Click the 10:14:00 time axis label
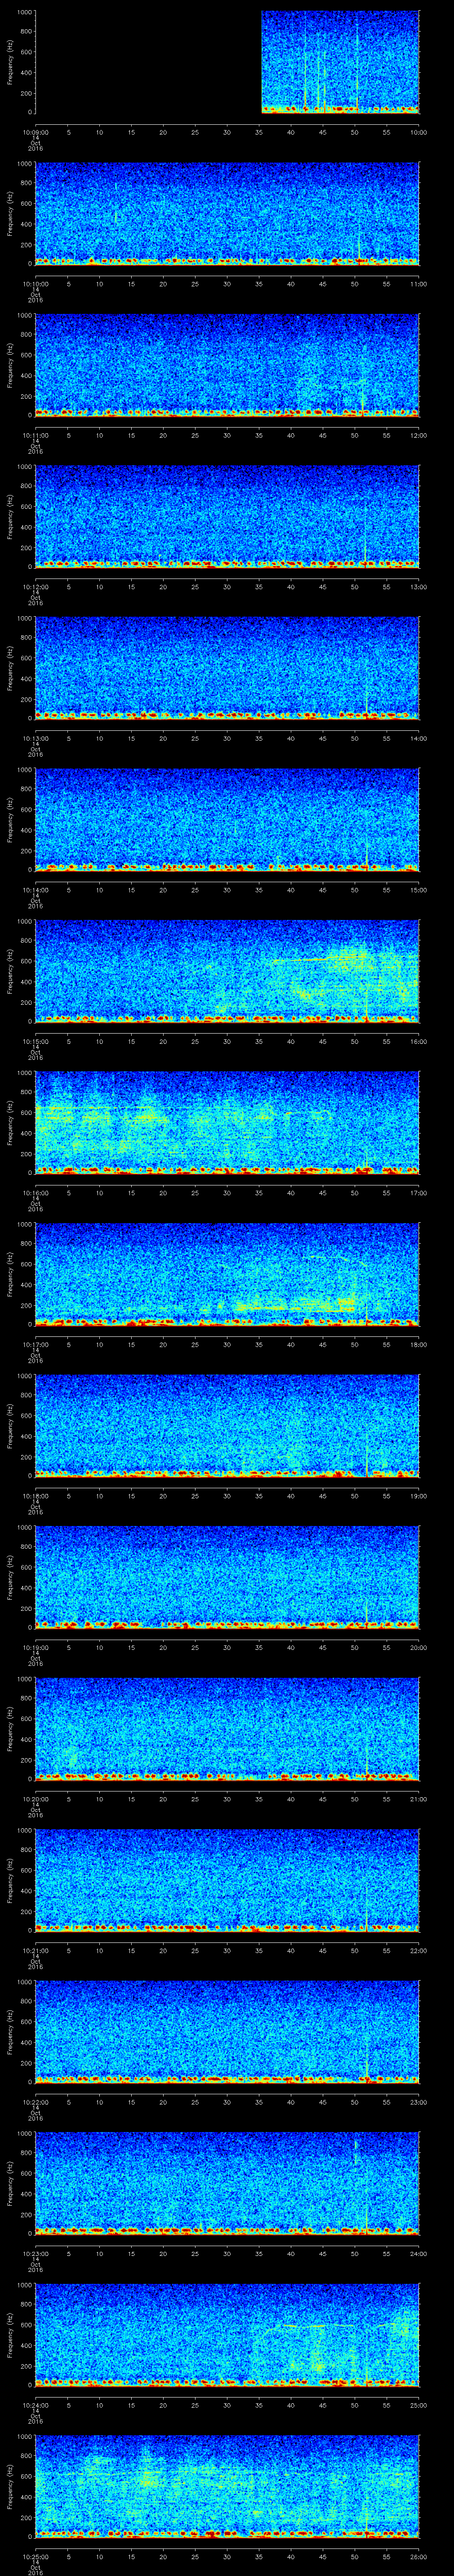 (35, 889)
